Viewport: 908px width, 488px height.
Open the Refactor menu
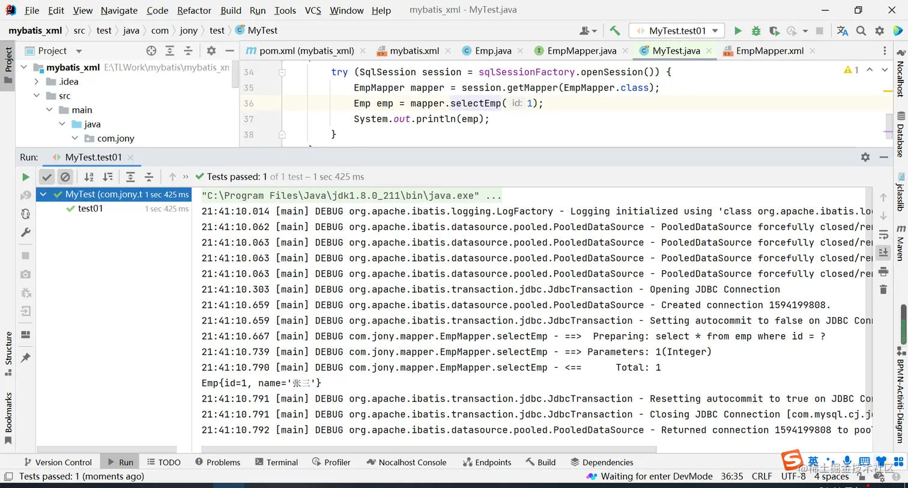pyautogui.click(x=195, y=10)
